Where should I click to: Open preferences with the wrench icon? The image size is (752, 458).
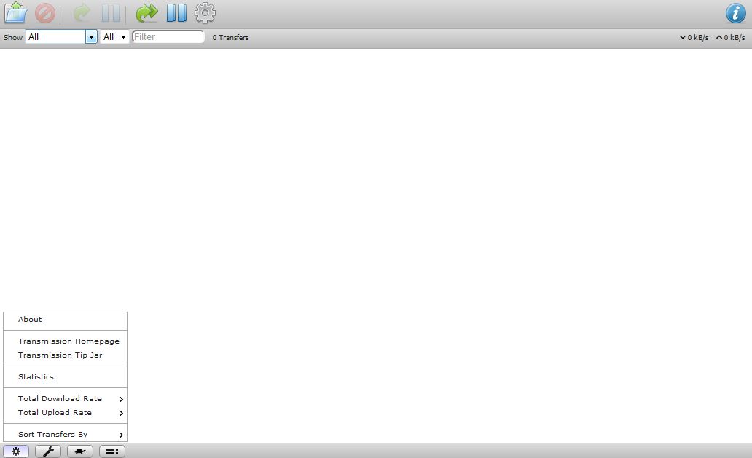pyautogui.click(x=48, y=451)
